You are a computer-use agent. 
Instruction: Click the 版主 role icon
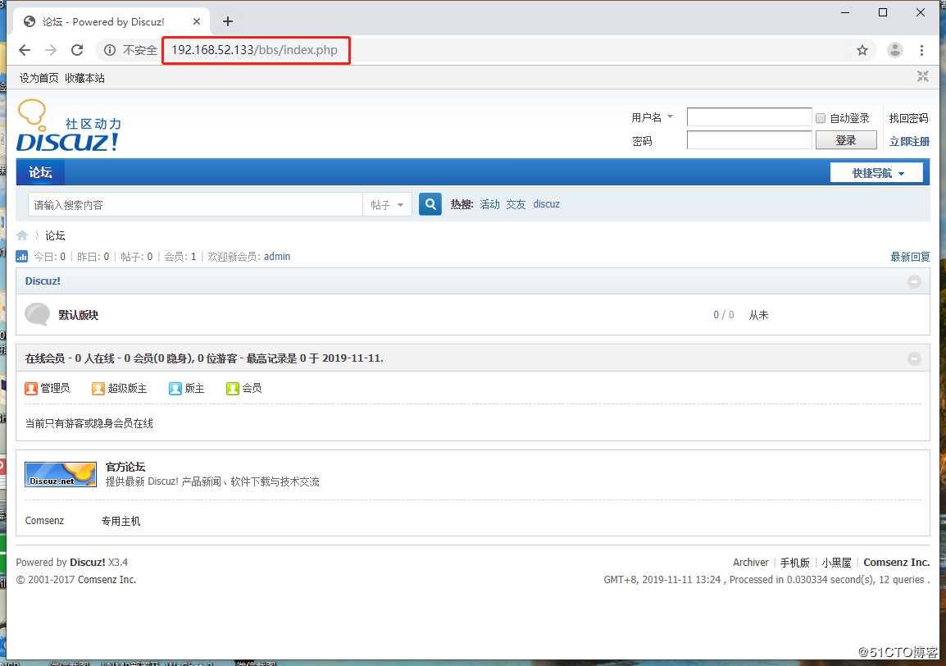click(x=175, y=388)
